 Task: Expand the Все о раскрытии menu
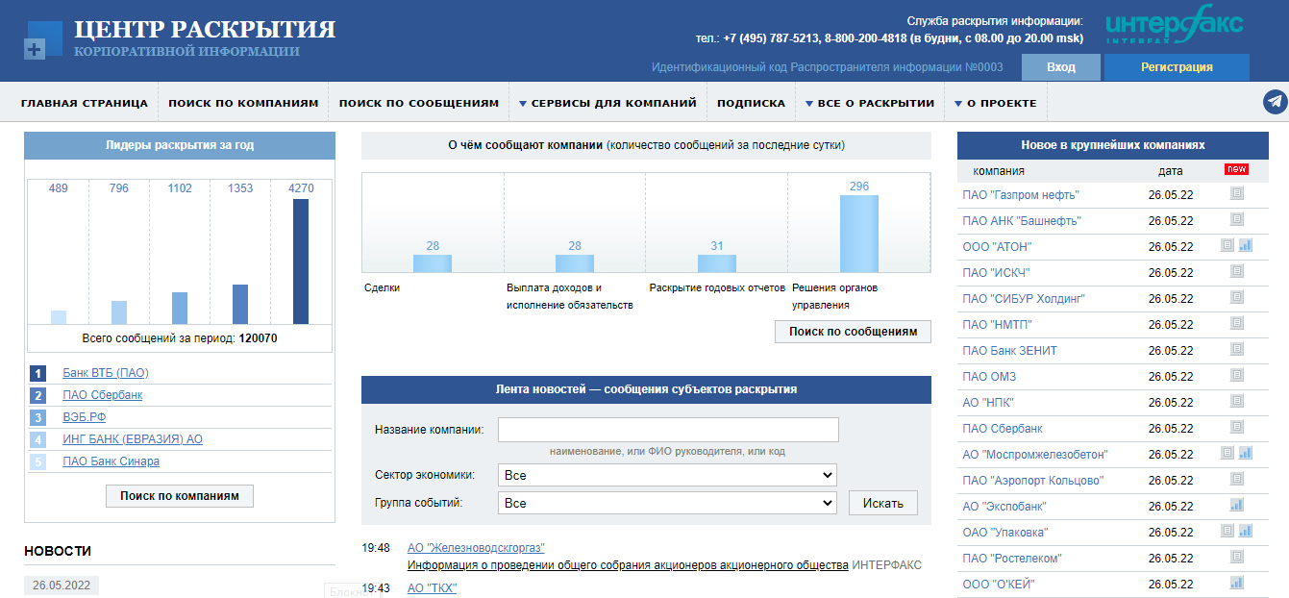[870, 103]
